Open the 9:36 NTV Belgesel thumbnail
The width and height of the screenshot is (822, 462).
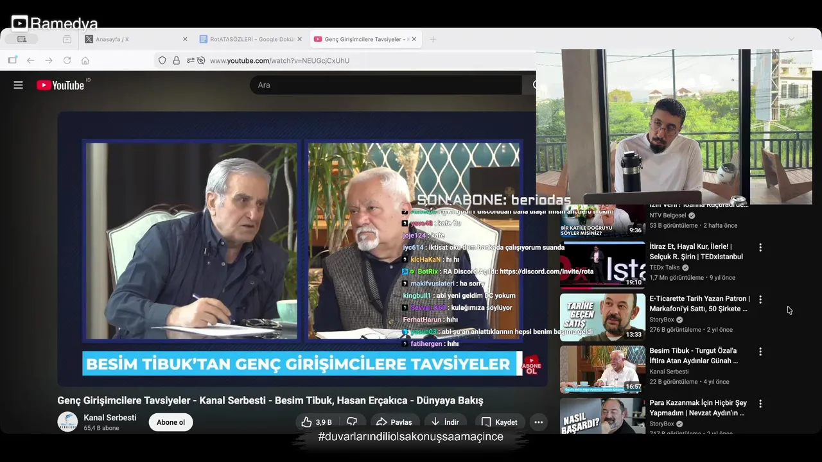[602, 220]
